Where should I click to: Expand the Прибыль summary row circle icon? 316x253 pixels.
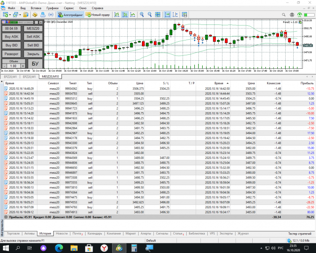tap(6, 217)
